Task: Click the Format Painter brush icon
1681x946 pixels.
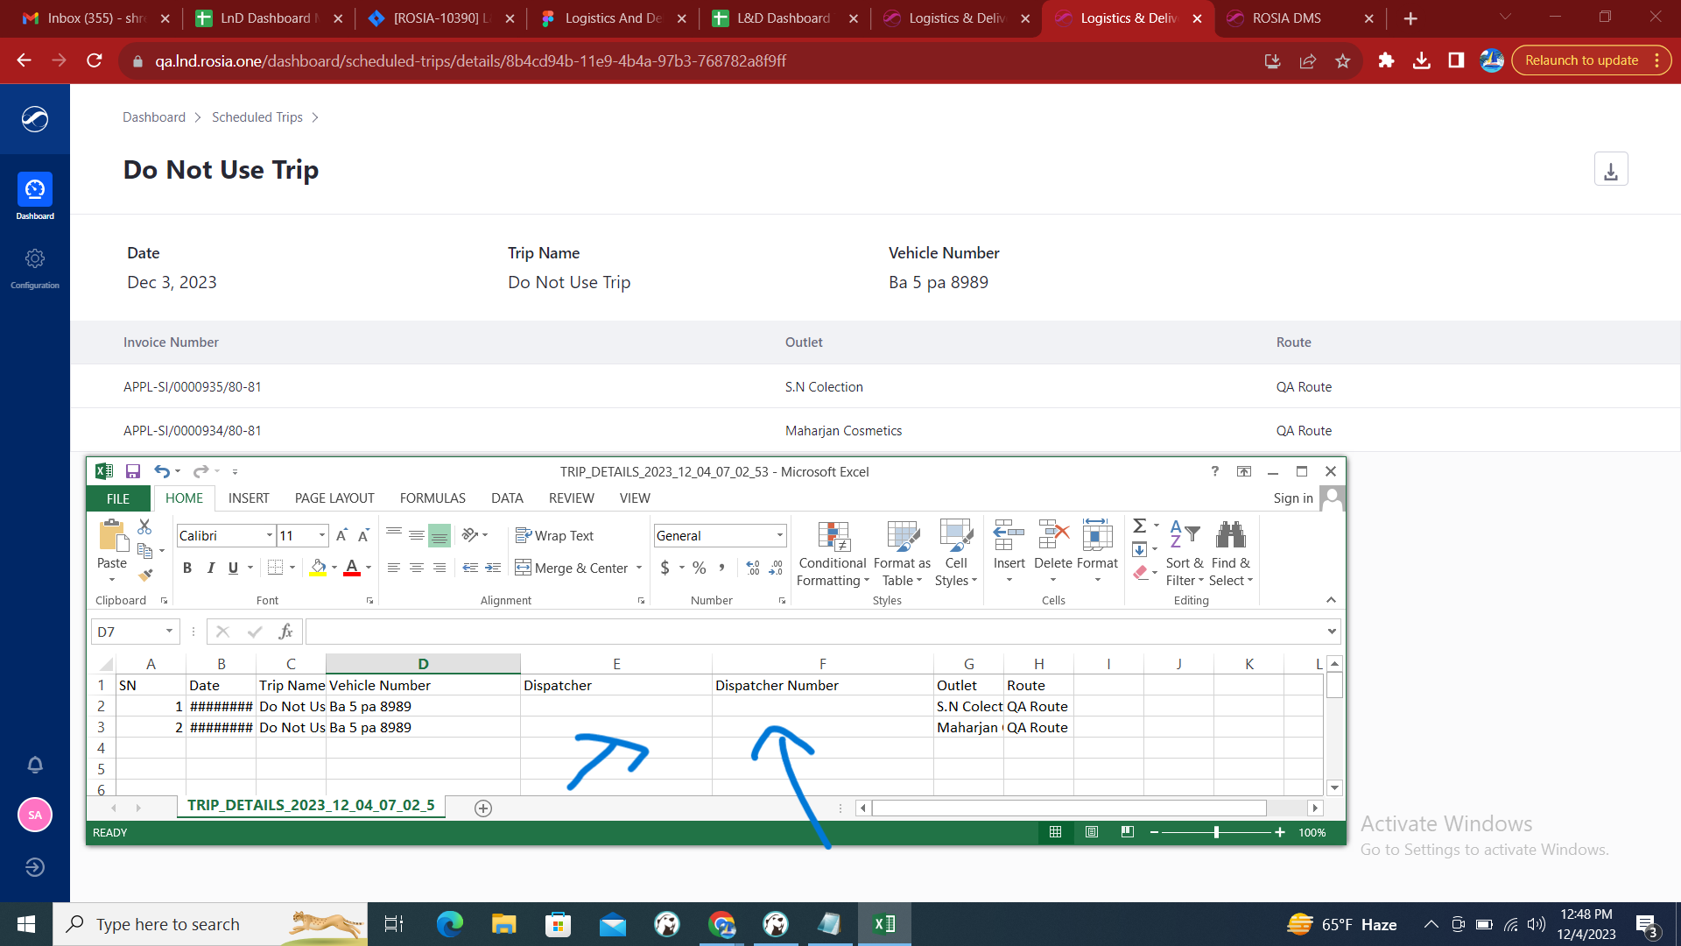Action: 145,575
